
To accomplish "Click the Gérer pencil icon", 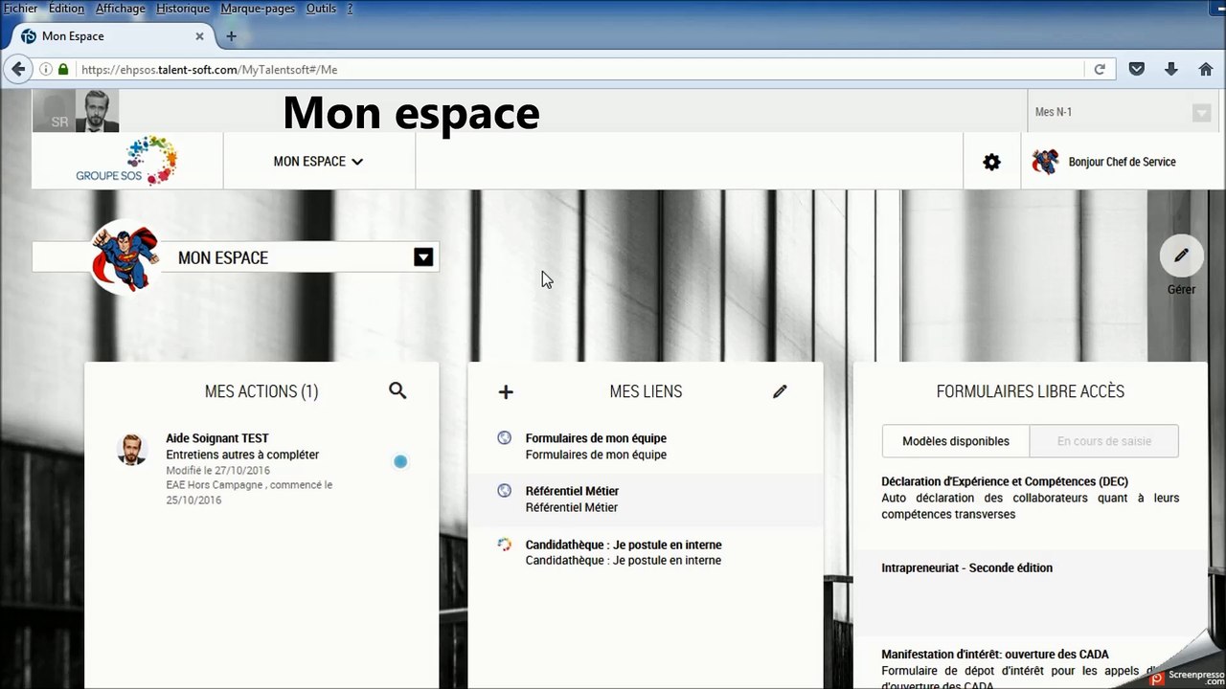I will (x=1181, y=256).
